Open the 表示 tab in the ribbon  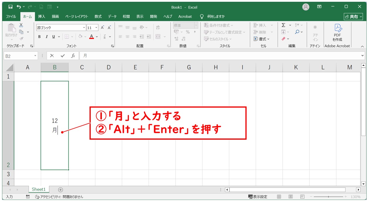[x=140, y=16]
